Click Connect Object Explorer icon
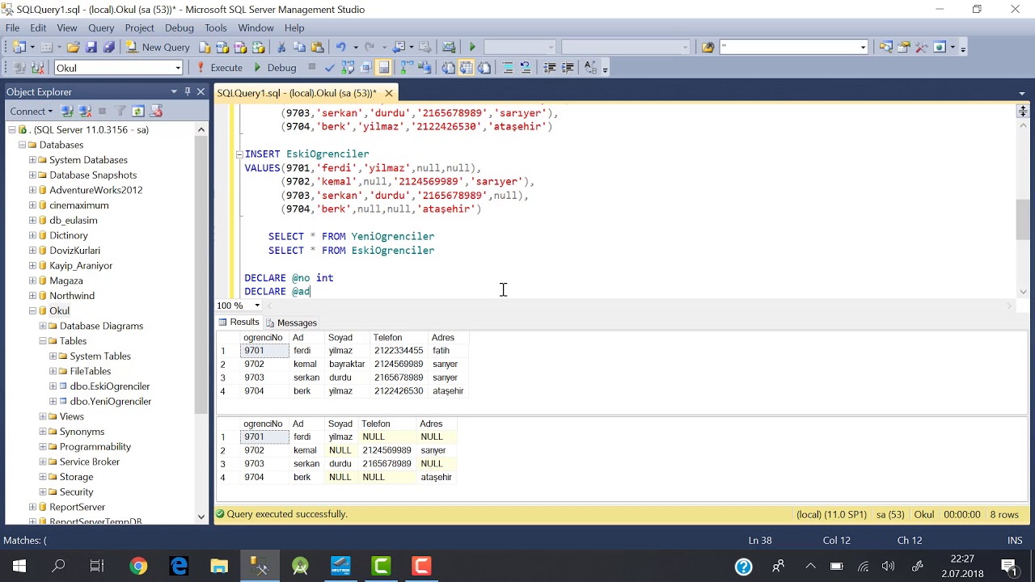The width and height of the screenshot is (1035, 582). click(x=67, y=111)
